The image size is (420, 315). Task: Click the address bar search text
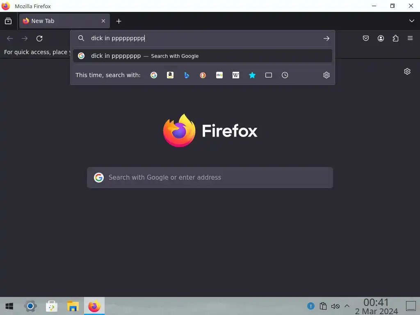[x=118, y=38]
